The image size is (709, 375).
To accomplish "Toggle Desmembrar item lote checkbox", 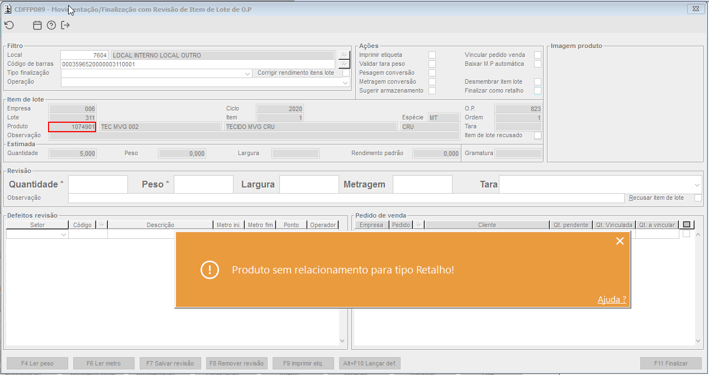I will pyautogui.click(x=537, y=81).
